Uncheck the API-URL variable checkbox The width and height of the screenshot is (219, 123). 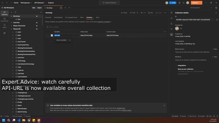pyautogui.click(x=52, y=36)
